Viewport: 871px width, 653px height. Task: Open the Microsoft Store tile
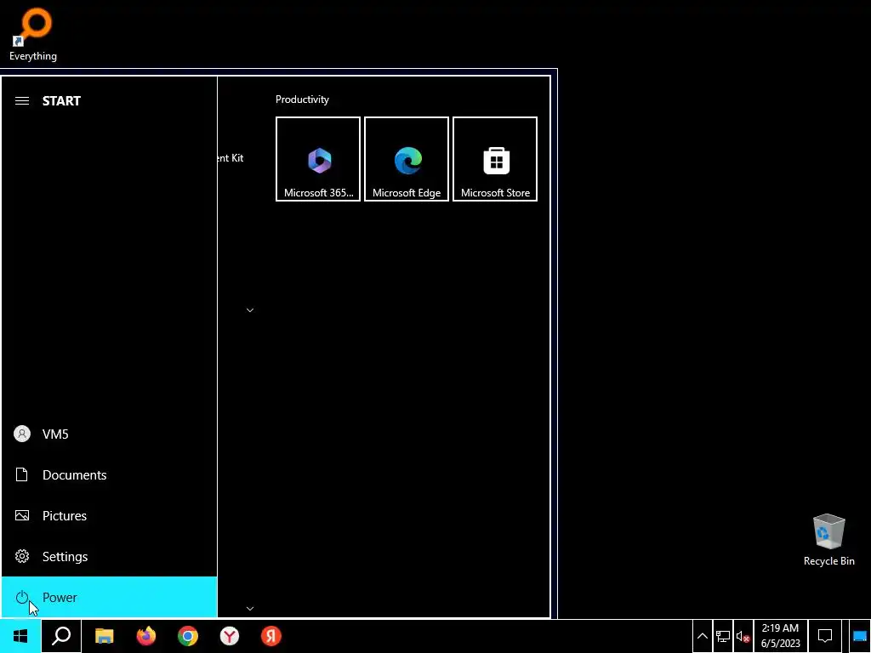(x=495, y=159)
